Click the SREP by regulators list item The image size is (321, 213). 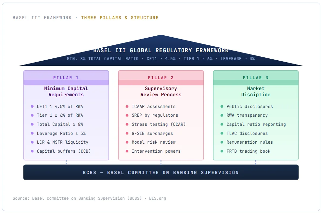(x=155, y=115)
